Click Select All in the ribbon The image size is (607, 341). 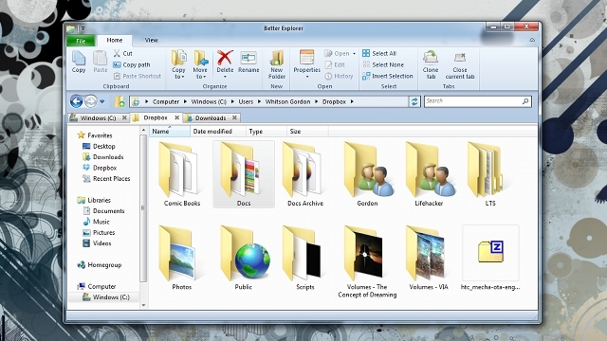pos(379,53)
